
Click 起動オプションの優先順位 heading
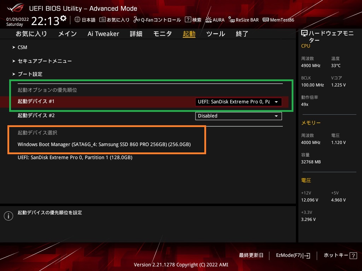pos(47,90)
